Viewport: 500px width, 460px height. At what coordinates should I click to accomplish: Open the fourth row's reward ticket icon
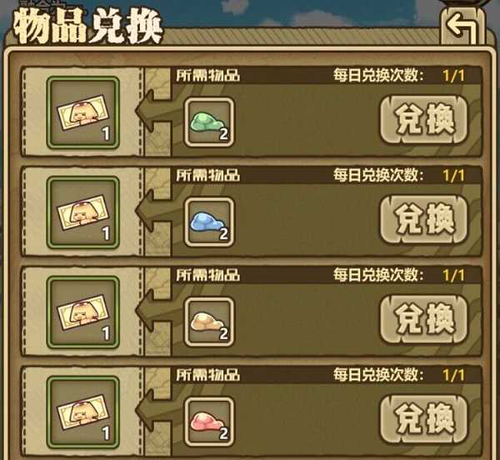point(82,412)
